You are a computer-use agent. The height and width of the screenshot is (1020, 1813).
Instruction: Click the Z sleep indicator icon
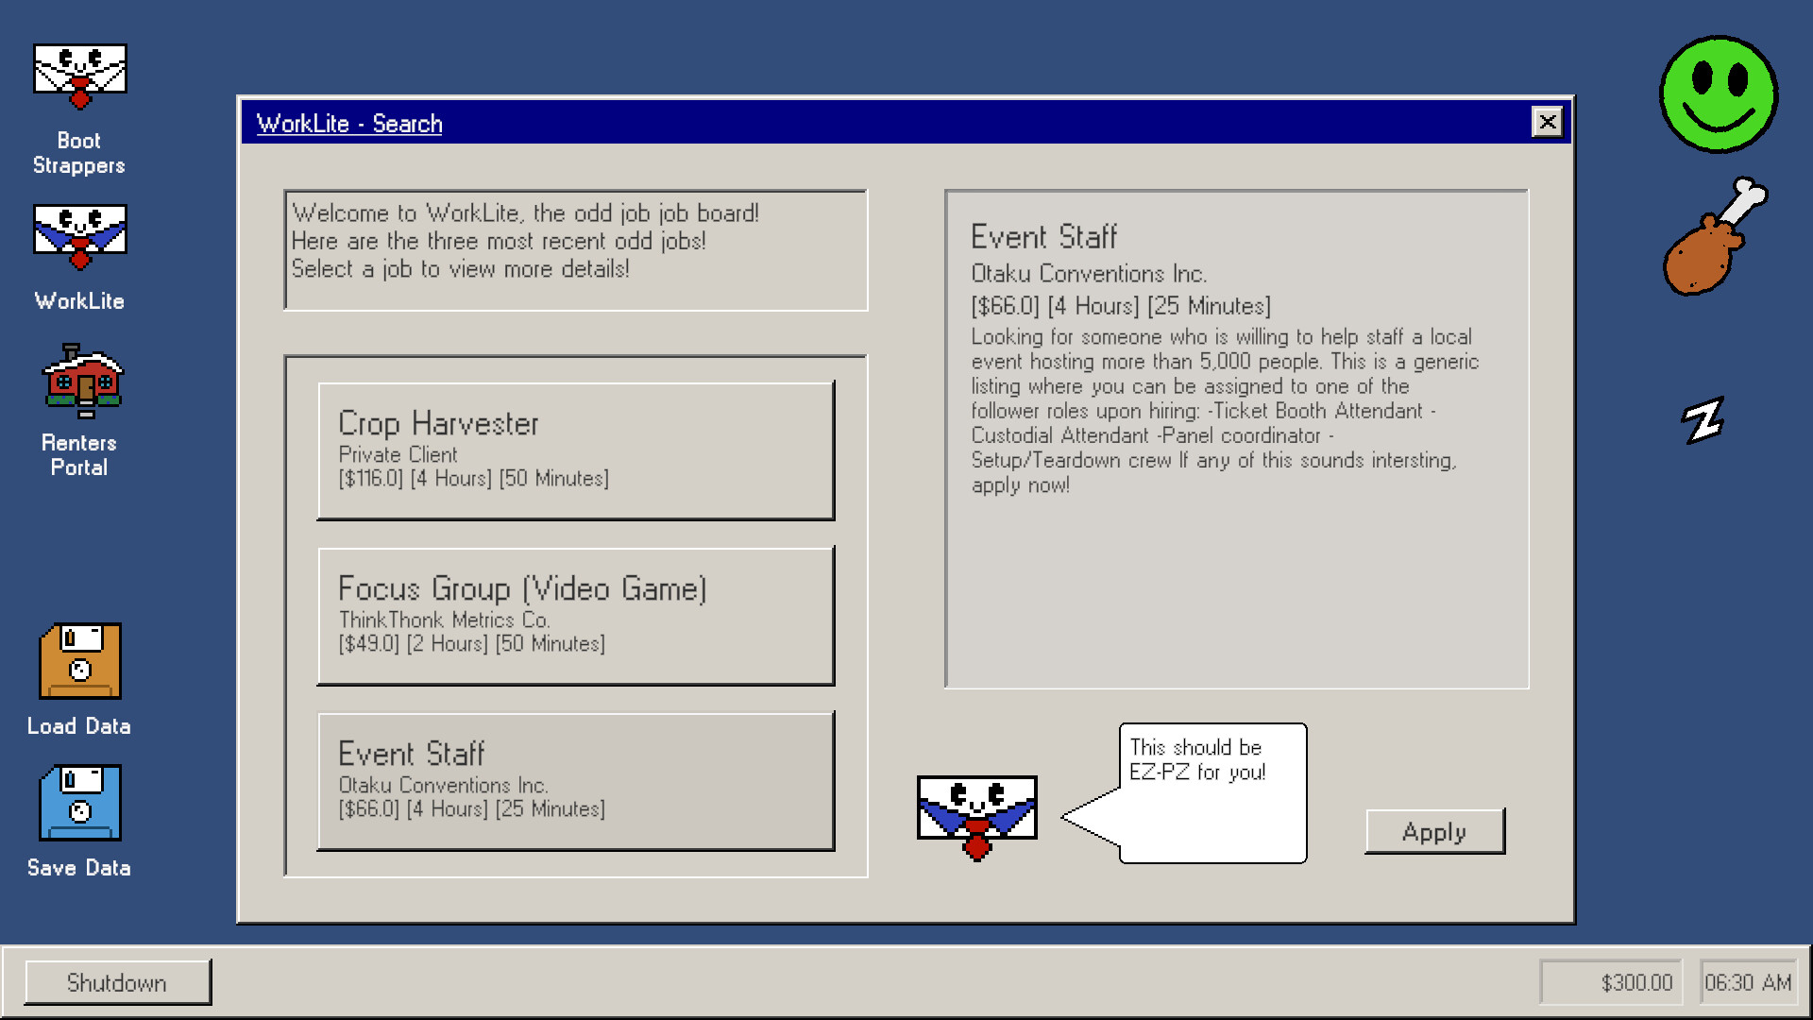tap(1703, 418)
